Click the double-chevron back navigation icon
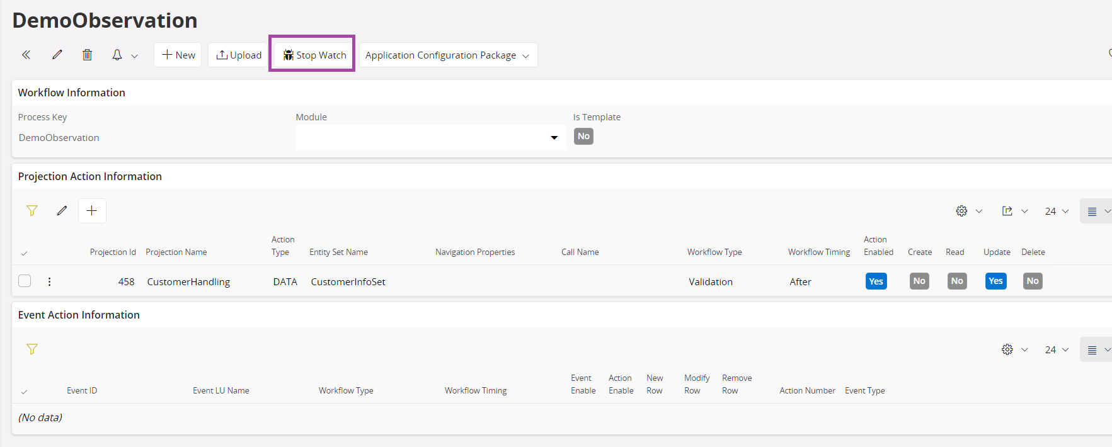 (26, 55)
